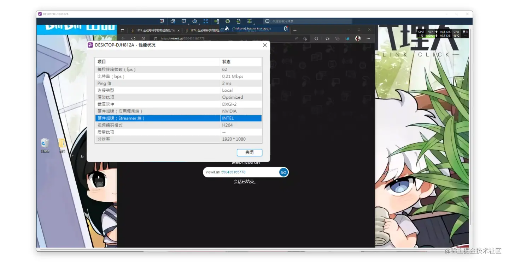The image size is (509, 262).
Task: Click the switch-computer icon in the remote toolbar
Action: pyautogui.click(x=173, y=21)
